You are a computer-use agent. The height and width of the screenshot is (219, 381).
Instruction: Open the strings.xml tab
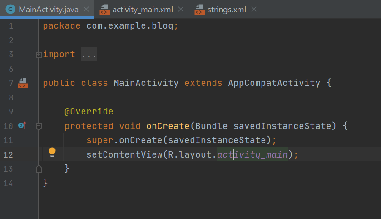coord(227,10)
